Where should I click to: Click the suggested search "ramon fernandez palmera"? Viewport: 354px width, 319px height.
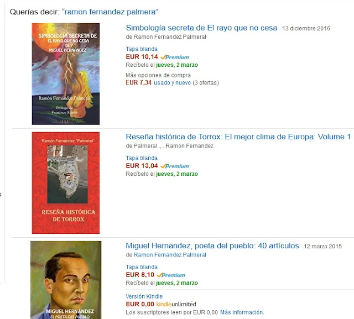[110, 12]
